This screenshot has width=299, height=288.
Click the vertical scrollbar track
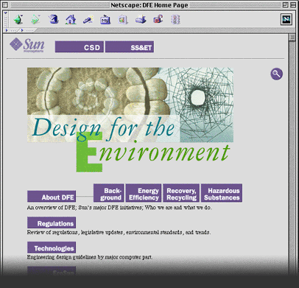pyautogui.click(x=292, y=157)
